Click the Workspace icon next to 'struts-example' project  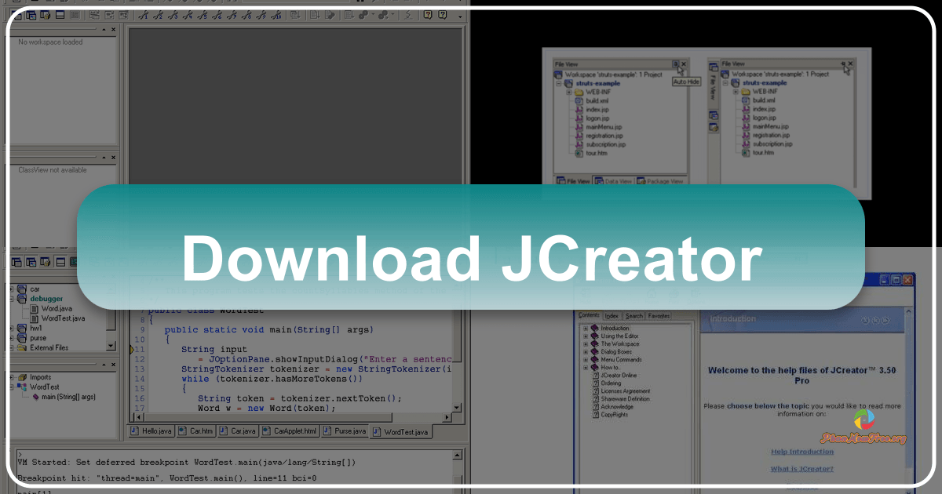tap(559, 74)
